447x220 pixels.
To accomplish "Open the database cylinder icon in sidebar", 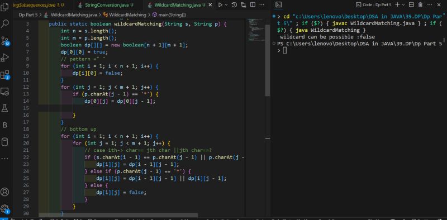I will pos(5,142).
